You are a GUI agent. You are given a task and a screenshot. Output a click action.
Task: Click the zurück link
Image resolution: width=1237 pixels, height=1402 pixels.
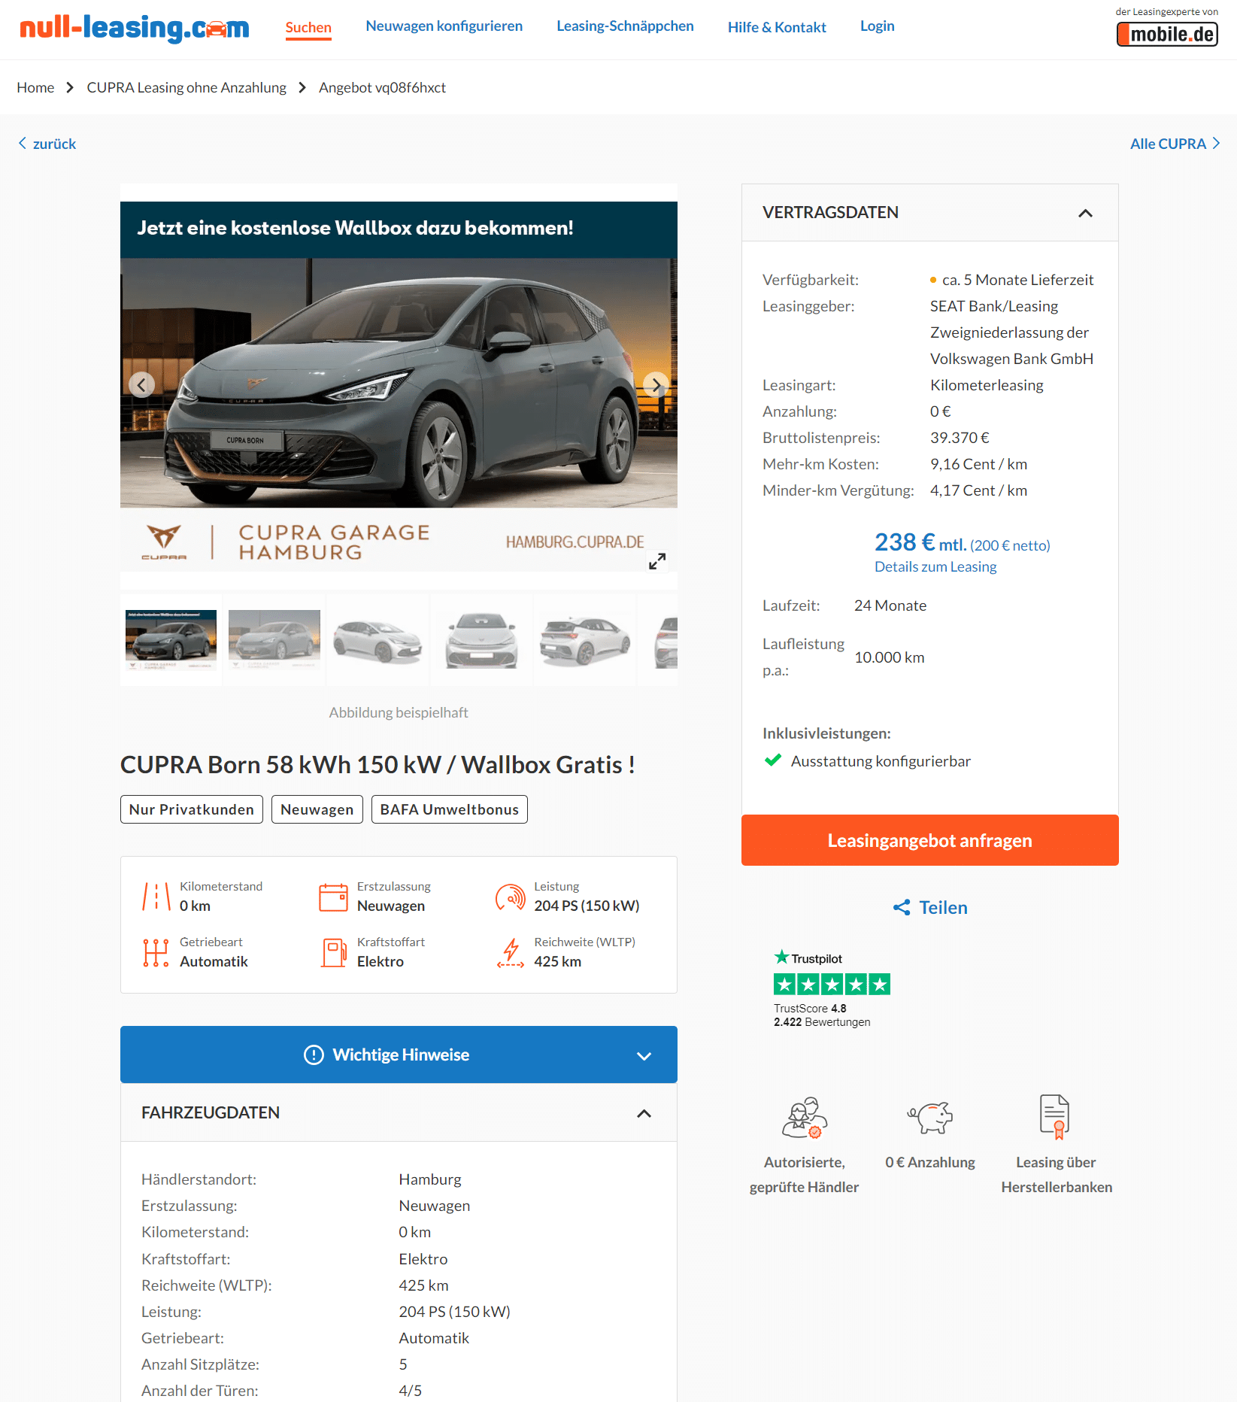(x=54, y=144)
